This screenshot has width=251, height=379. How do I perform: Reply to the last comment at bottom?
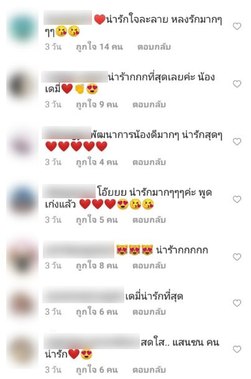pos(149,370)
